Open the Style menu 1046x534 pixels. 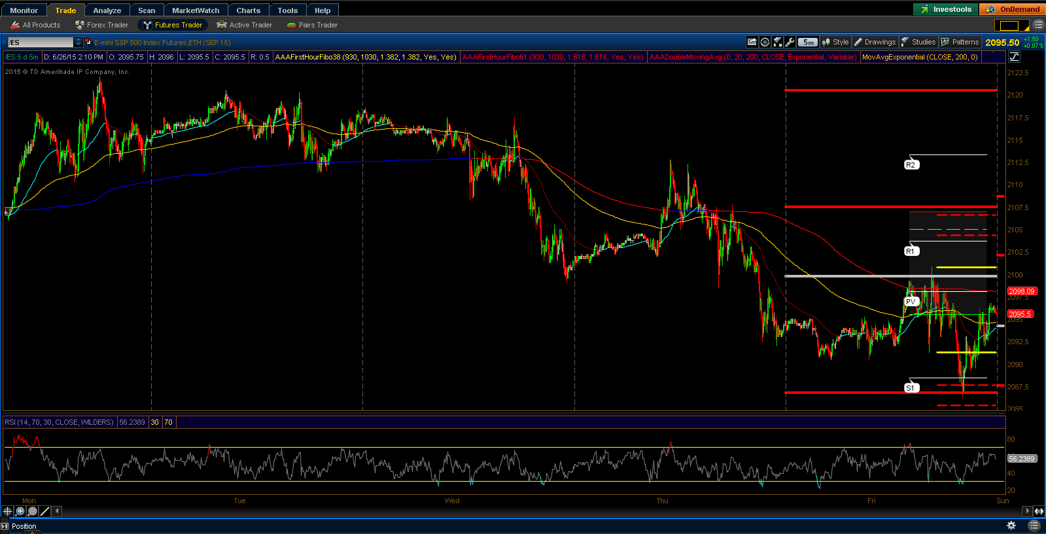coord(835,42)
